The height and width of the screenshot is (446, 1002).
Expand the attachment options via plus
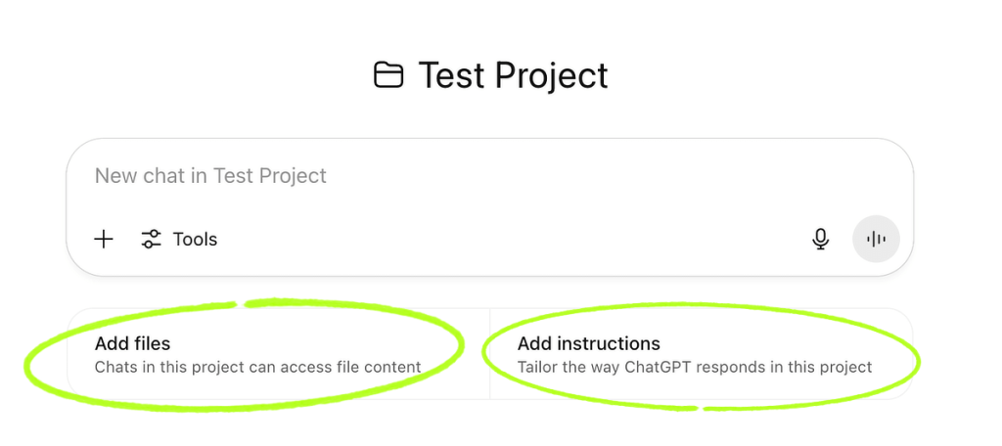pos(104,240)
